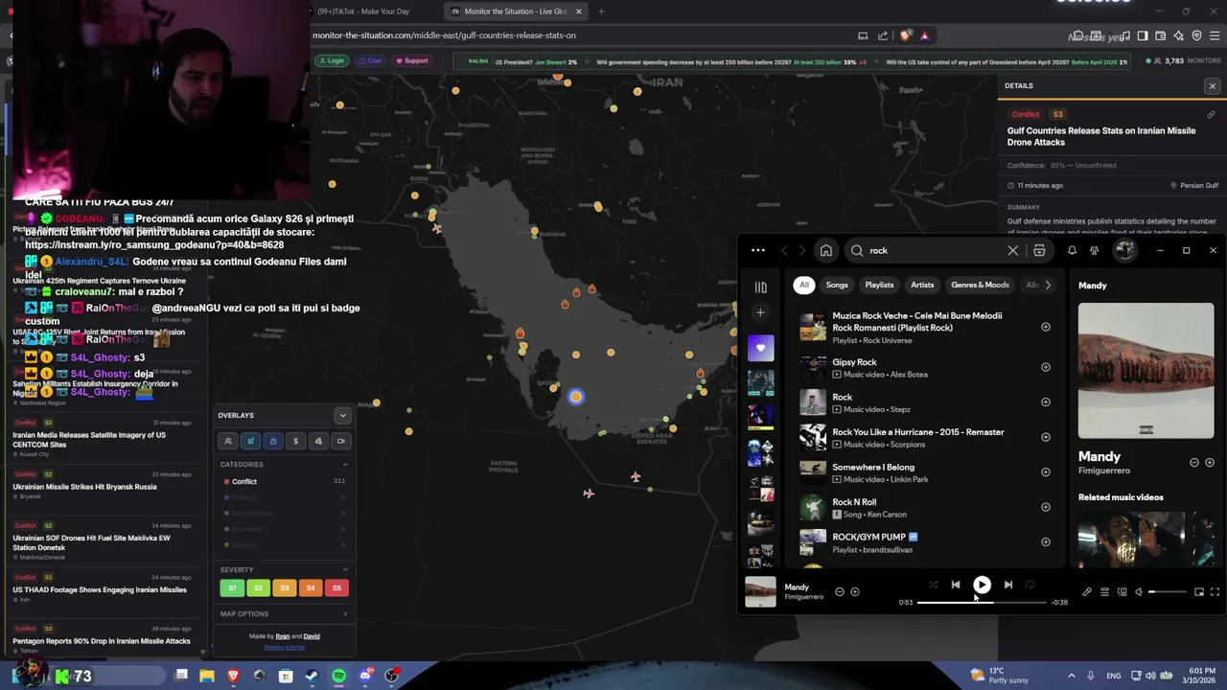Show more filter chips with arrow
Image resolution: width=1227 pixels, height=690 pixels.
(x=1047, y=285)
